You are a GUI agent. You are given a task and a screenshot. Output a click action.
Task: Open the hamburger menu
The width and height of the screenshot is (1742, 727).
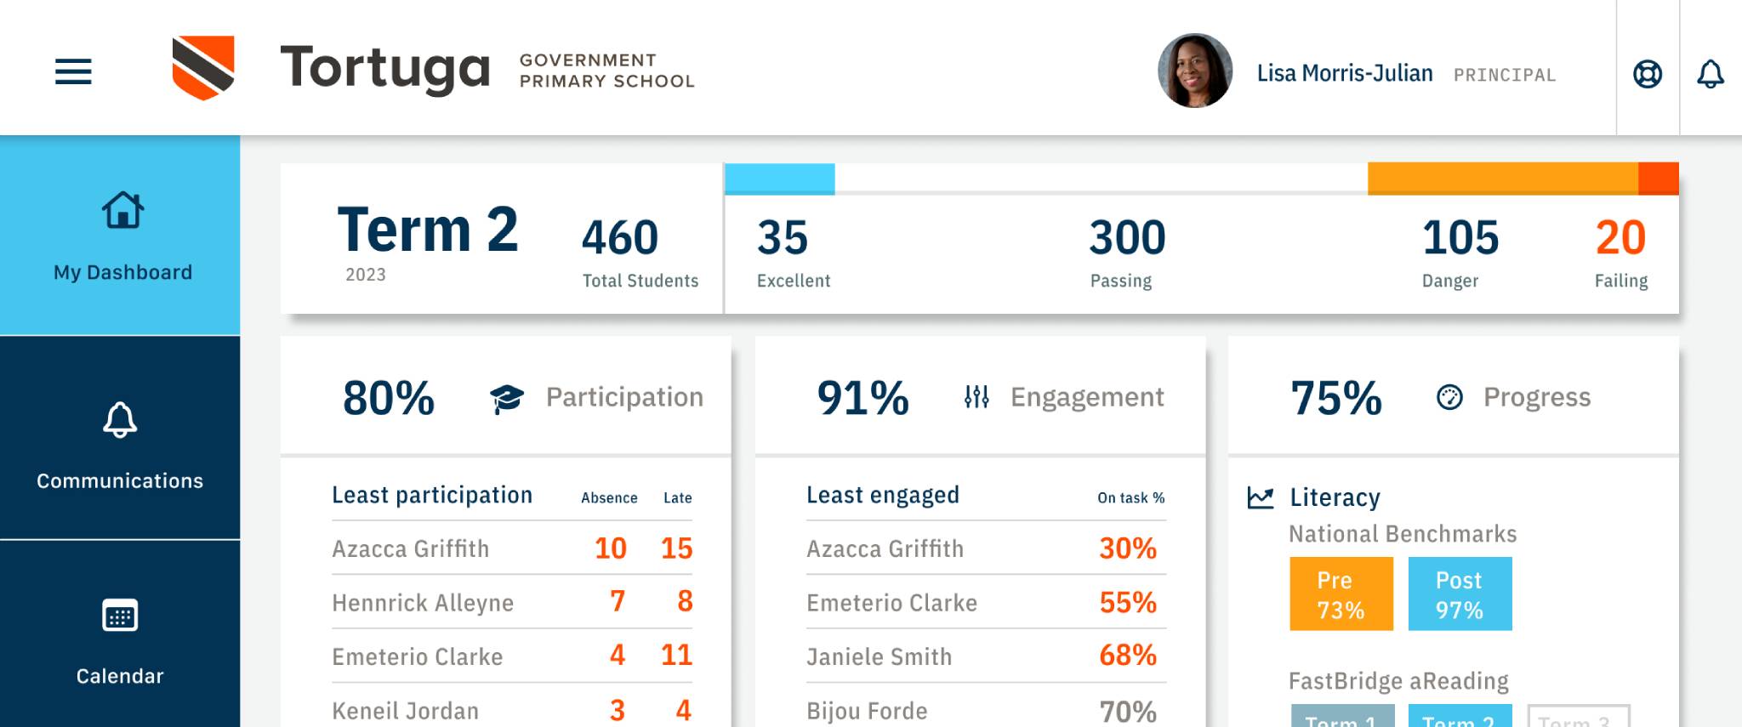click(x=73, y=71)
